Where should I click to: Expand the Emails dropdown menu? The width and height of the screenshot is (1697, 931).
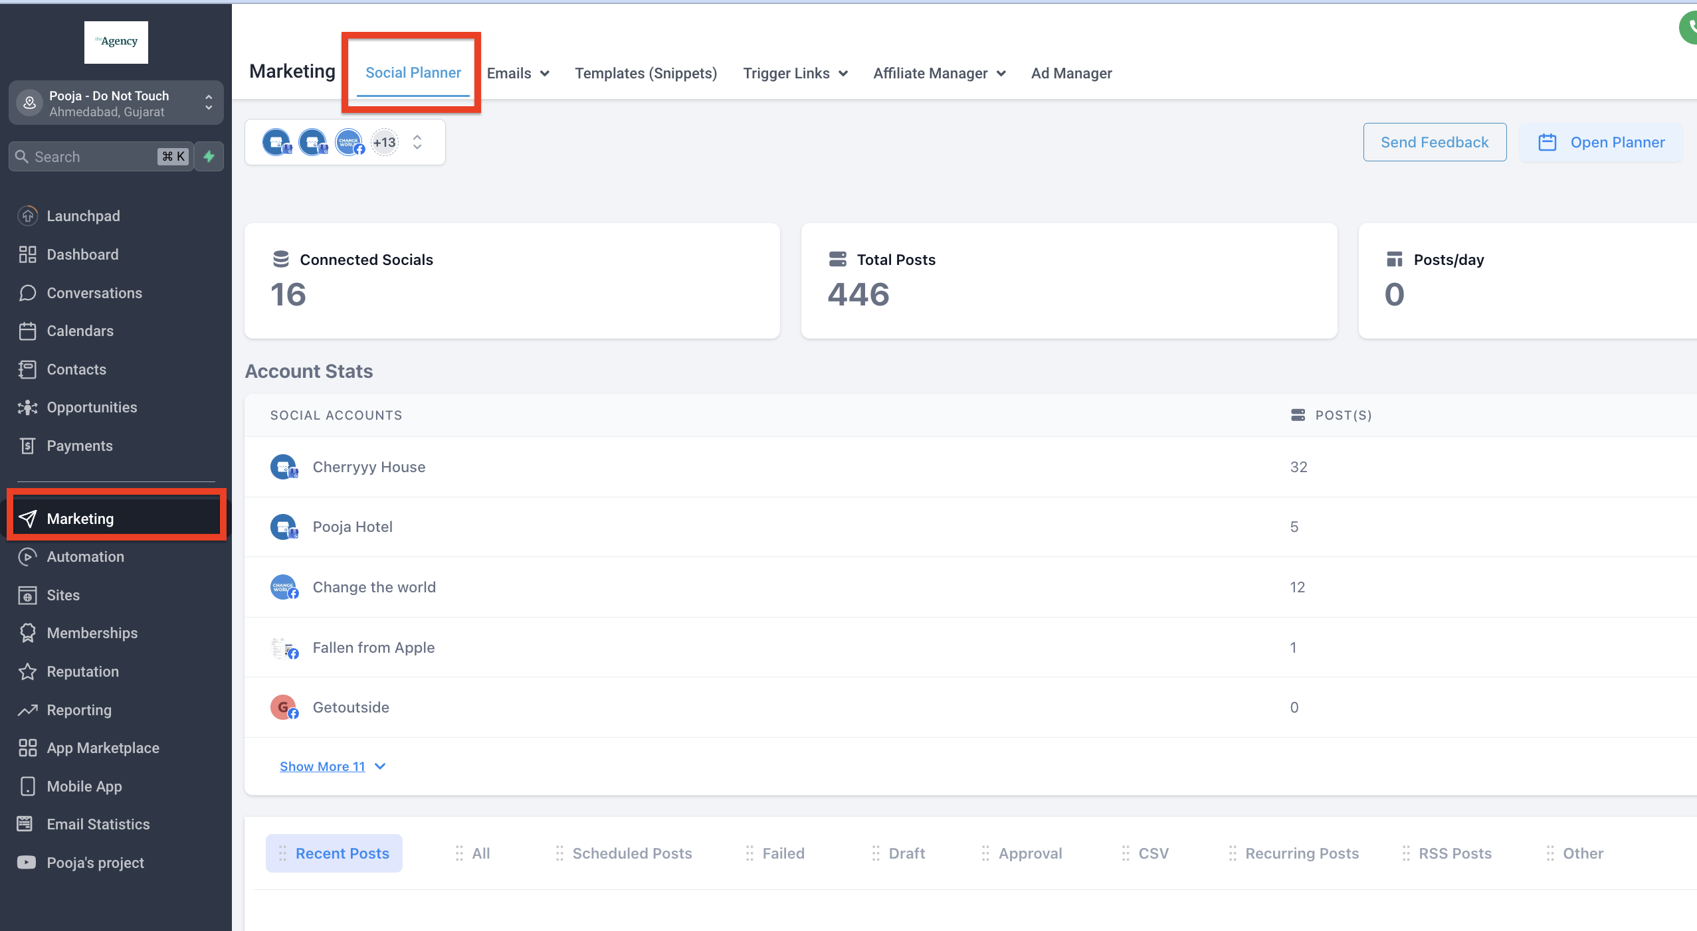point(518,73)
